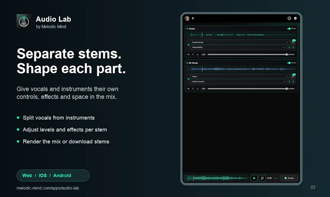This screenshot has width=330, height=197.
Task: Select previous preset arrow in No Vocals stem
Action: [289, 81]
